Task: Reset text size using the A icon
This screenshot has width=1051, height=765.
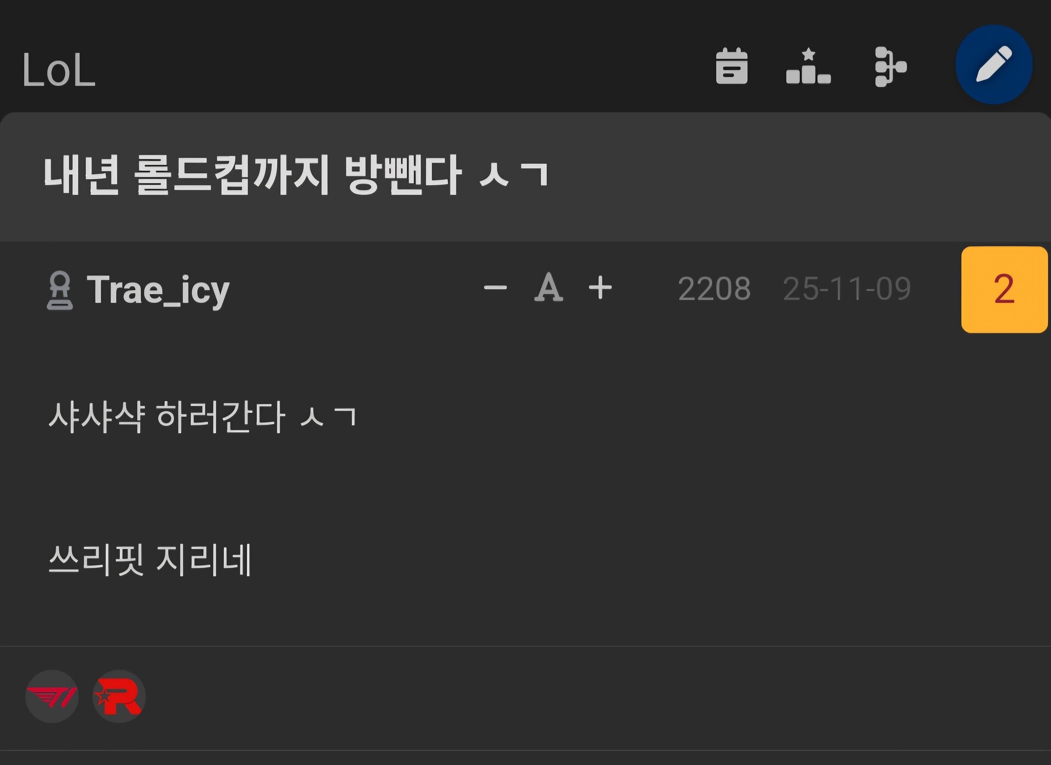Action: [548, 287]
